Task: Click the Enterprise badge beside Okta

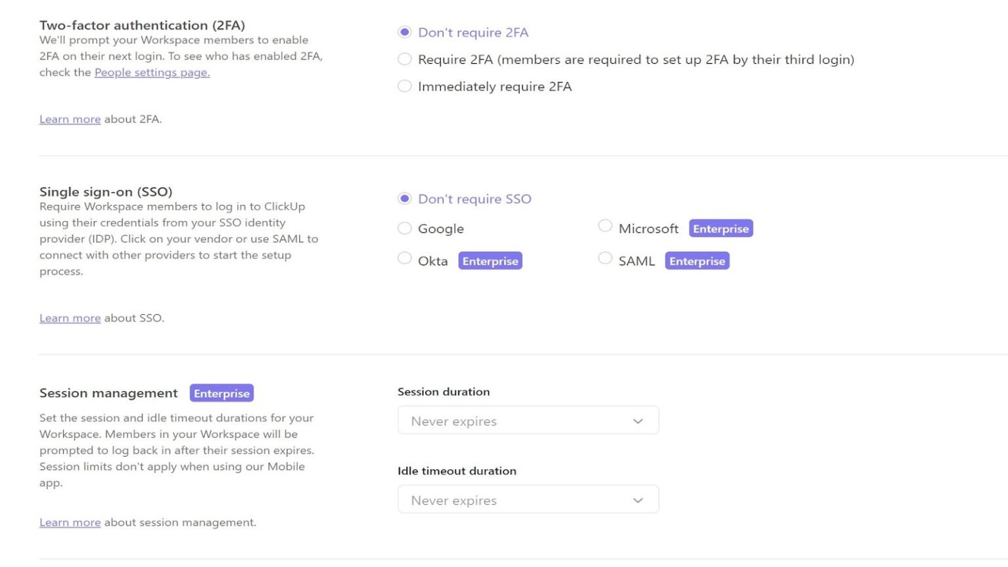Action: click(x=490, y=261)
